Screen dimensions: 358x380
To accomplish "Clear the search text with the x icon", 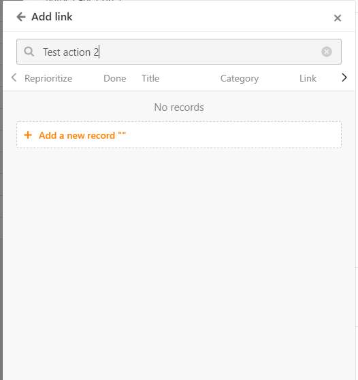I will coord(327,52).
